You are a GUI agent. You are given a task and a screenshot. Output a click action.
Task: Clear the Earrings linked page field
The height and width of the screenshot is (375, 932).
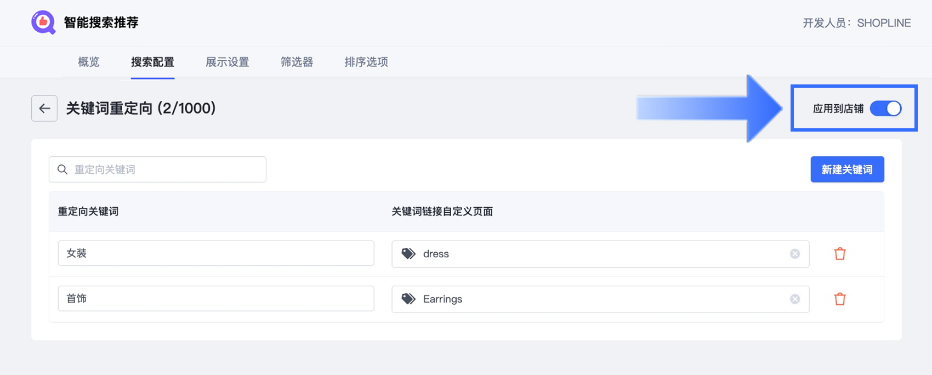coord(795,299)
